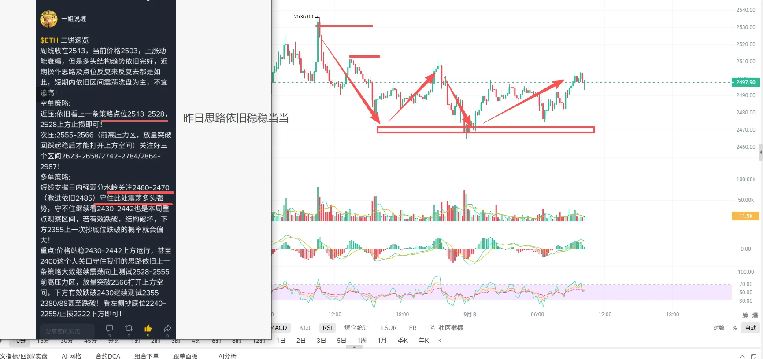Toggle the 筹 chip distribution icon
Viewport: 763px width, 359px height.
745,315
